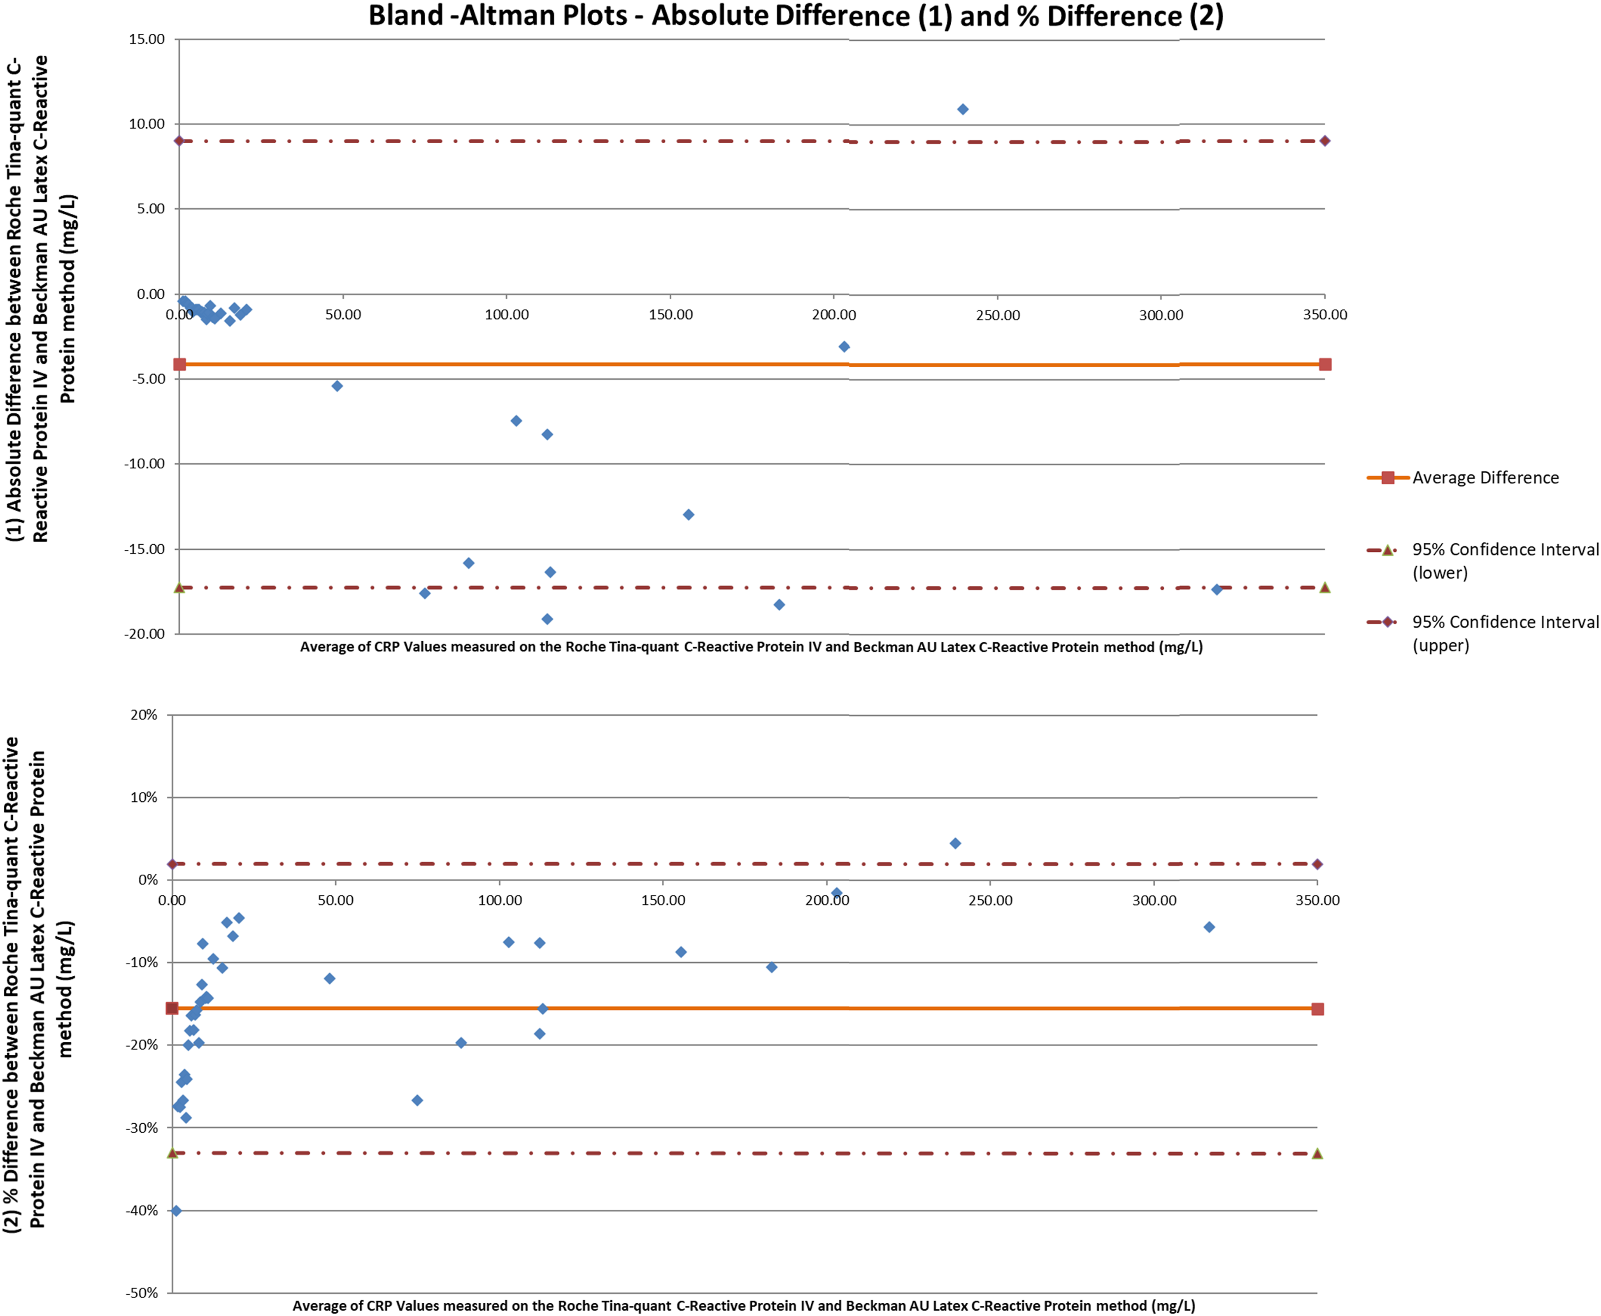The height and width of the screenshot is (1316, 1601).
Task: Click the green triangle at right of lower chart
Action: coord(1317,1153)
